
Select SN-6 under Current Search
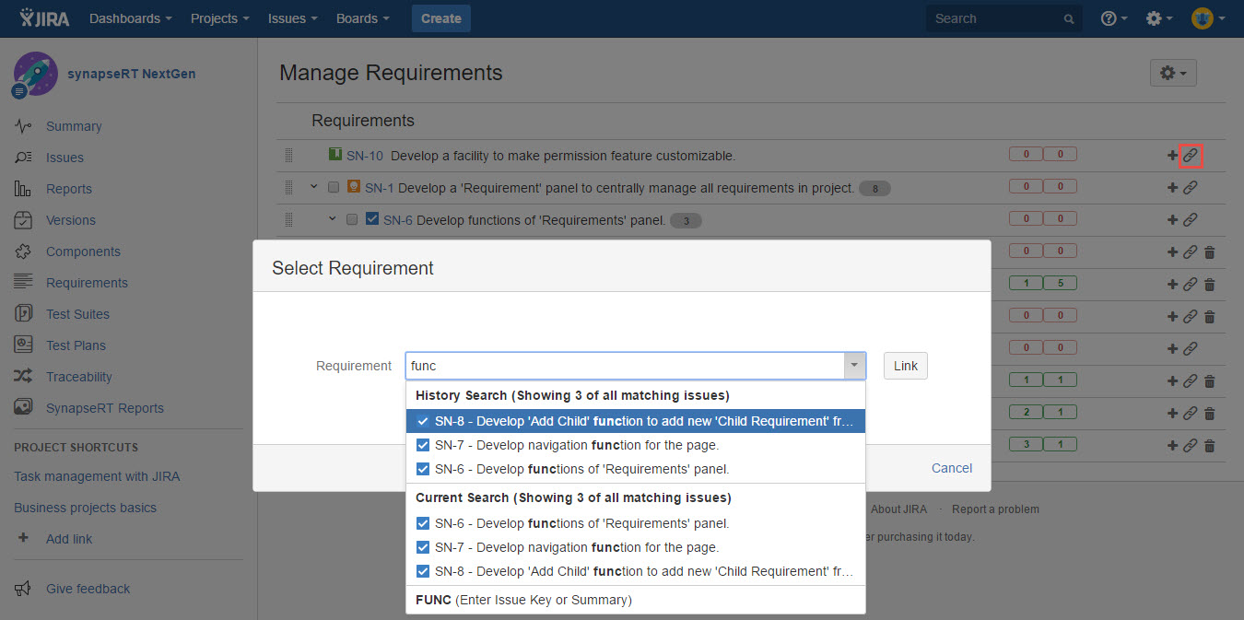pyautogui.click(x=636, y=523)
